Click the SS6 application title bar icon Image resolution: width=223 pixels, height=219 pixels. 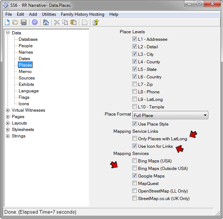tap(6, 5)
